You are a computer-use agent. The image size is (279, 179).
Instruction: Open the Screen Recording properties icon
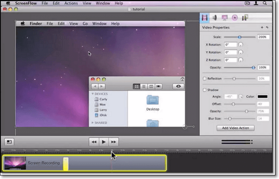[225, 18]
